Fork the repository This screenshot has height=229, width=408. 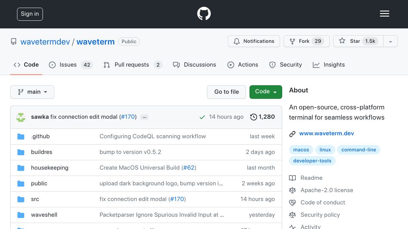pyautogui.click(x=306, y=41)
